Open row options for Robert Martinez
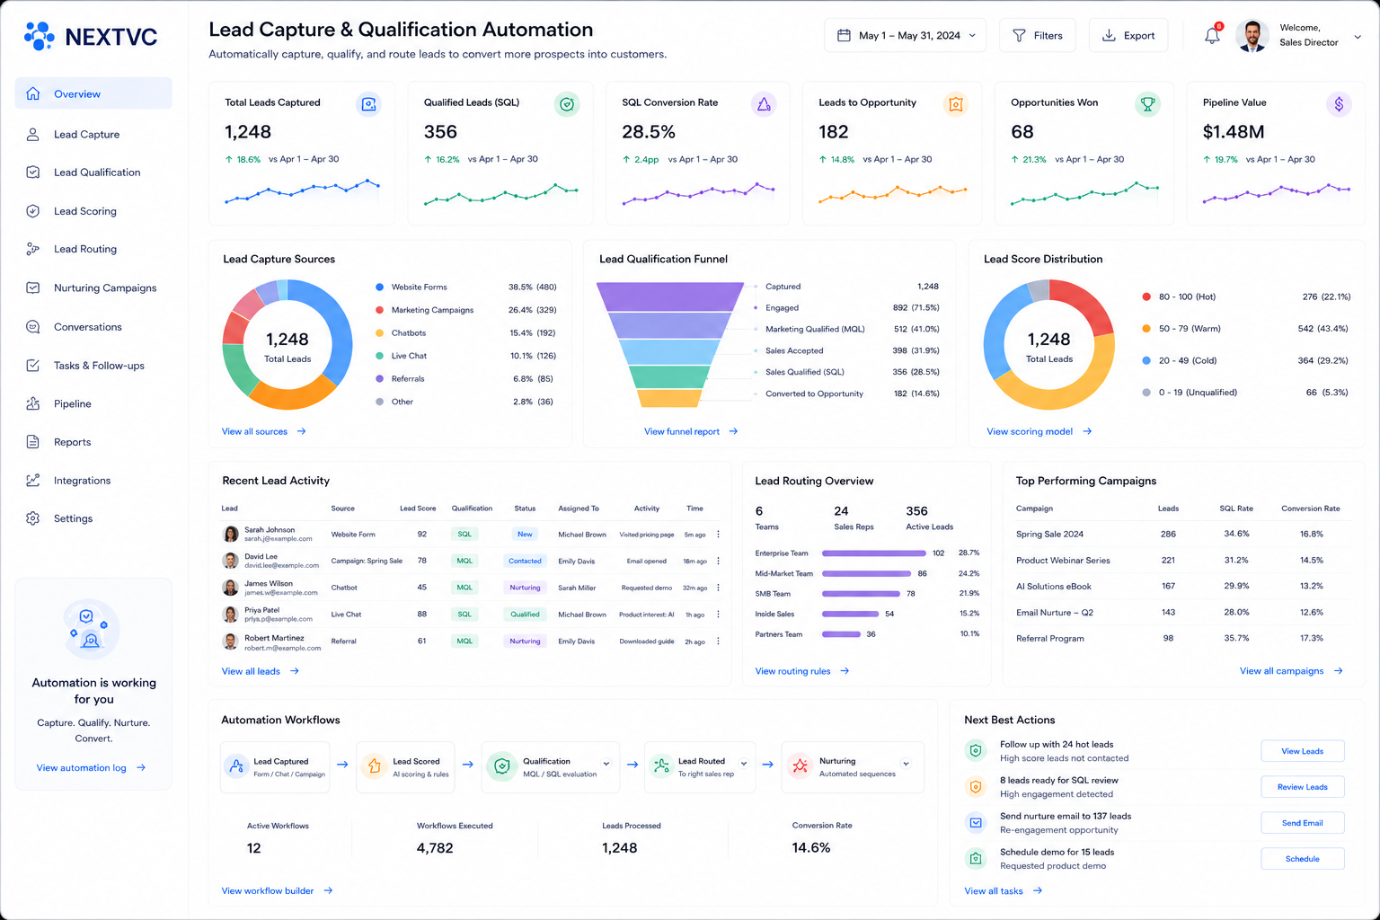 tap(718, 641)
